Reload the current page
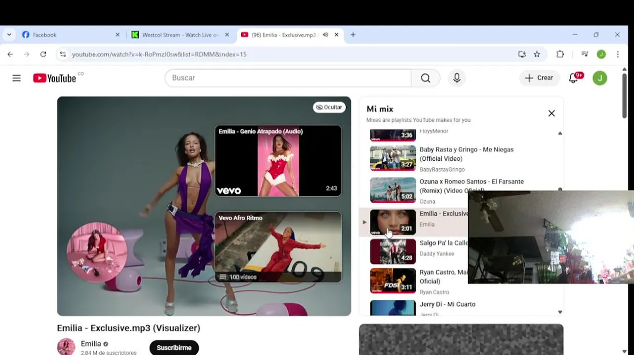The width and height of the screenshot is (634, 355). (x=43, y=54)
